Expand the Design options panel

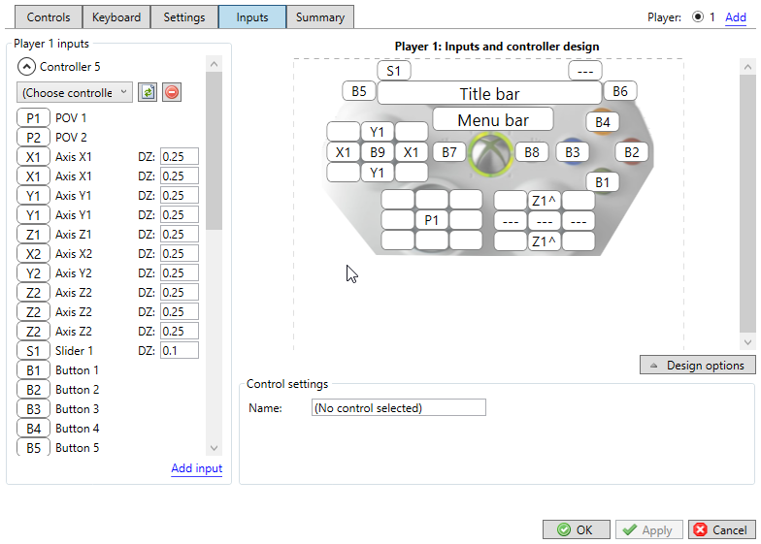coord(698,365)
